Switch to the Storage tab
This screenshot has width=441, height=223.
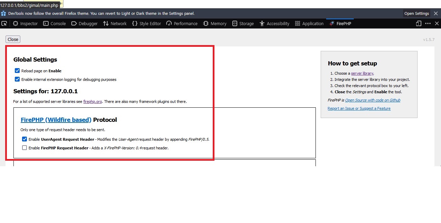pyautogui.click(x=243, y=23)
